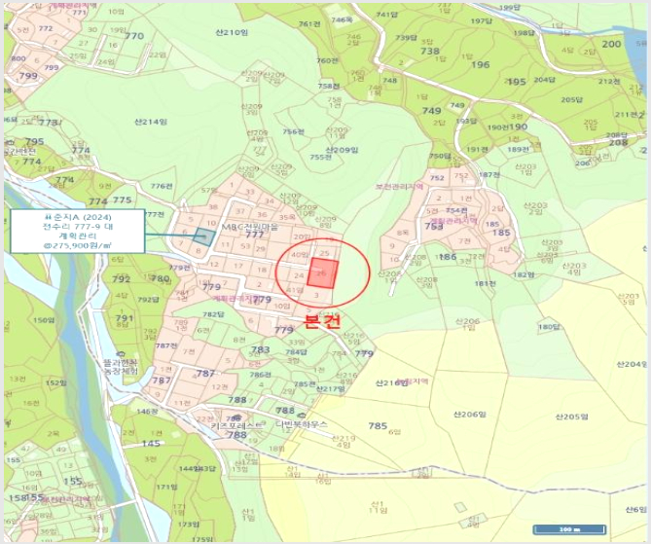Image resolution: width=651 pixels, height=544 pixels.
Task: Click the '777전' parcel label
Action: [x=155, y=214]
